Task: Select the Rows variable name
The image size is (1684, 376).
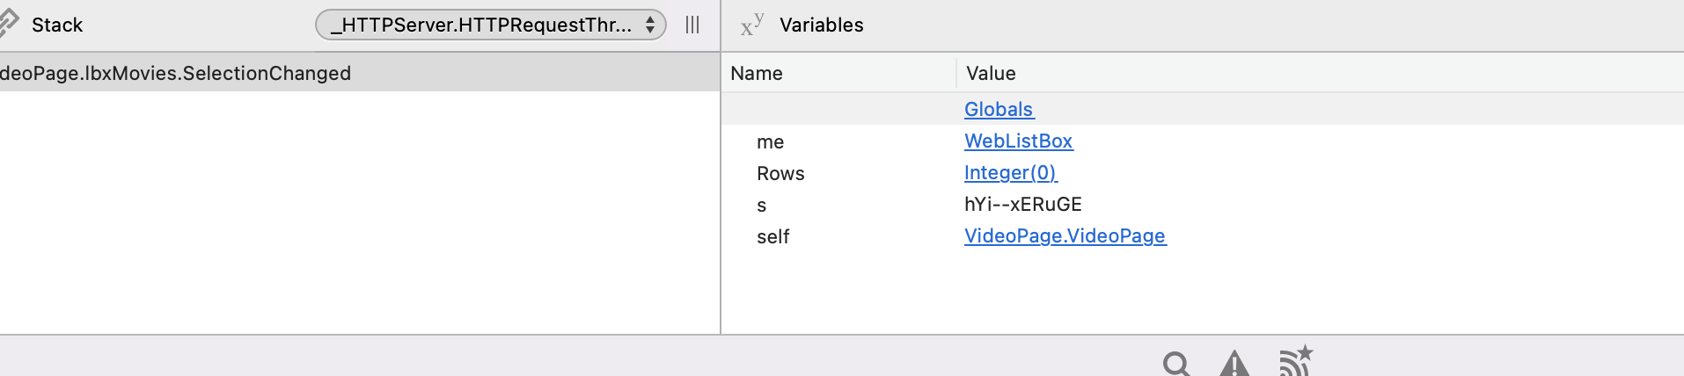Action: point(780,173)
